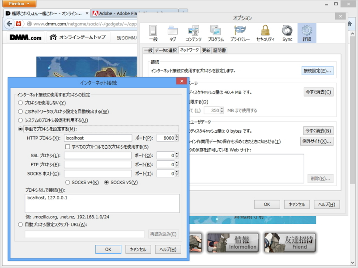This screenshot has width=358, height=268.
Task: Click 今すぐ消去(C) button for disk cache
Action: point(318,92)
